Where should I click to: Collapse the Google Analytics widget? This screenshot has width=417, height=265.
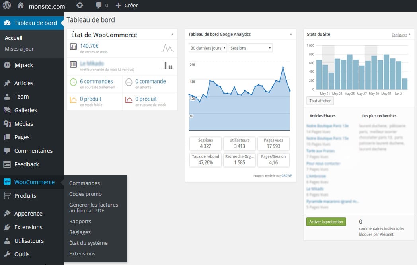(291, 35)
